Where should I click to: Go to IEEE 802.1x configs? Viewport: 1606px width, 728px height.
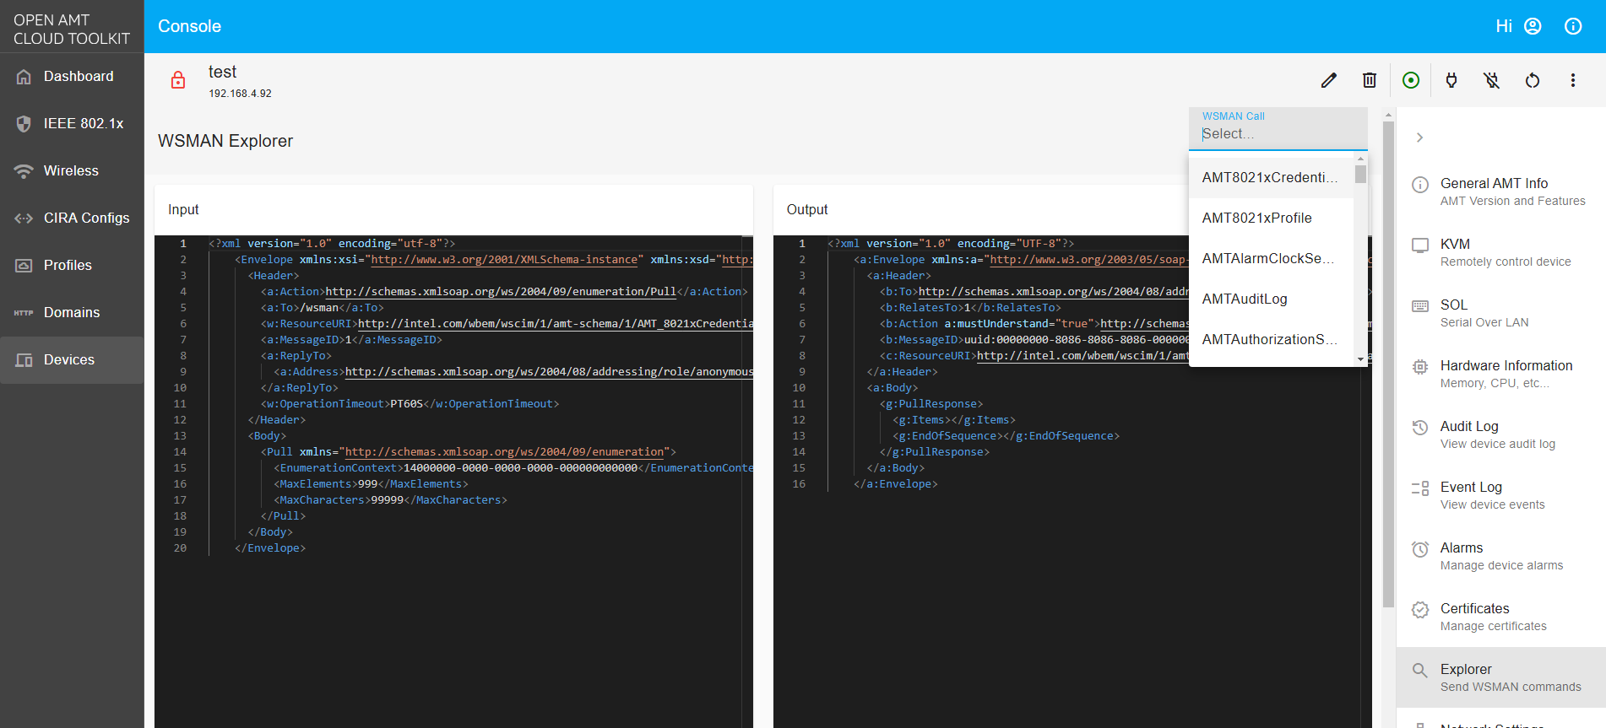pyautogui.click(x=72, y=124)
